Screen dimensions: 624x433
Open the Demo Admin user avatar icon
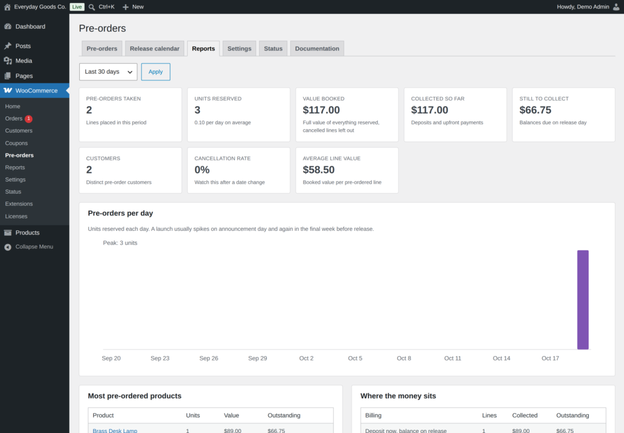pyautogui.click(x=616, y=7)
